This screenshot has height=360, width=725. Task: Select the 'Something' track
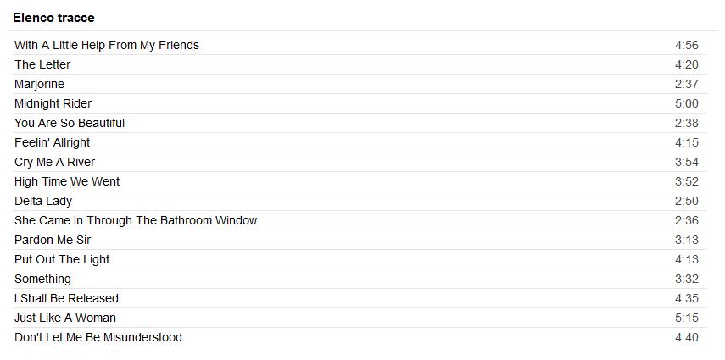(42, 279)
